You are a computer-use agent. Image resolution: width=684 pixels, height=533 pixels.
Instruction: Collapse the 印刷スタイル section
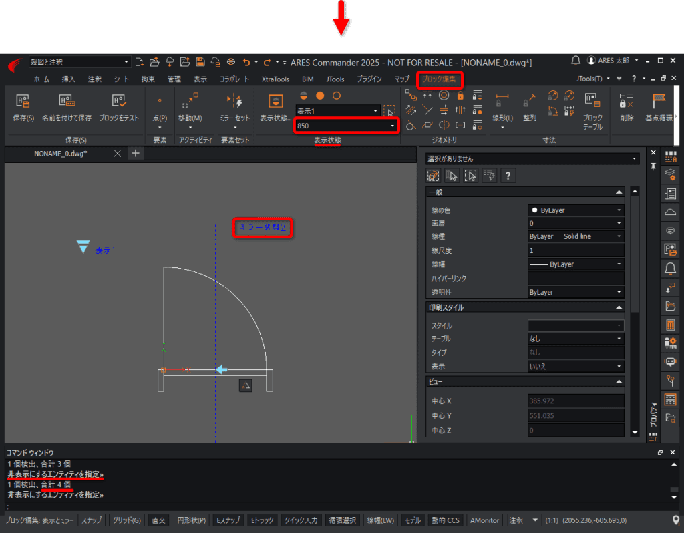click(x=619, y=308)
